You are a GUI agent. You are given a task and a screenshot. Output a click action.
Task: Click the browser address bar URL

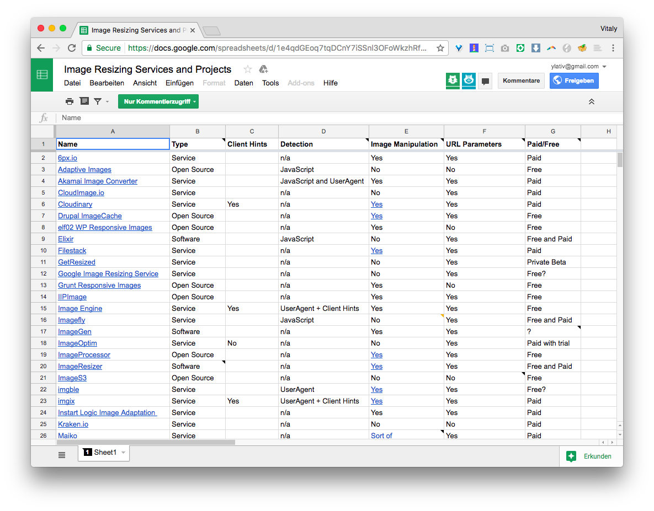pos(277,49)
